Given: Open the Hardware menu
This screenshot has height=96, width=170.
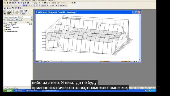Looking at the screenshot, I should click(x=16, y=1).
